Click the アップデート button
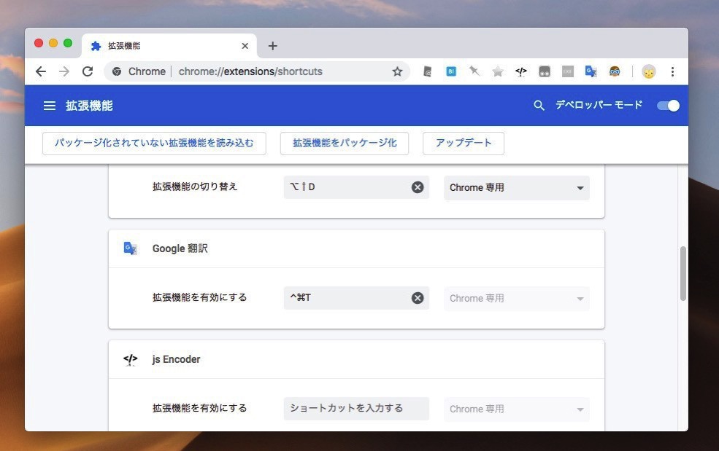719x451 pixels. pyautogui.click(x=463, y=143)
